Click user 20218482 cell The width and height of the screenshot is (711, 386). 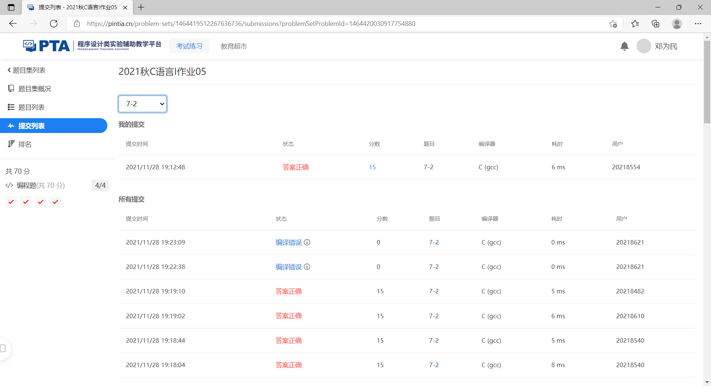630,291
